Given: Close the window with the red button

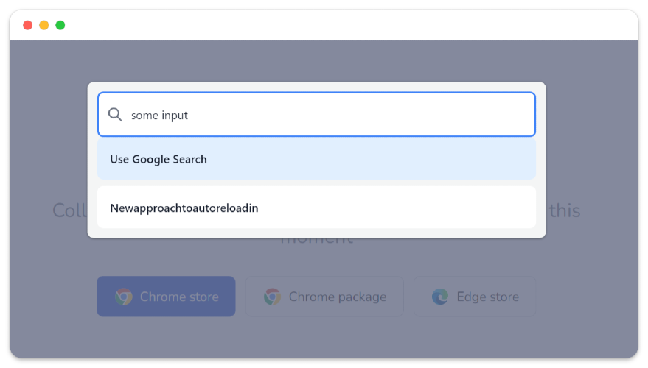Looking at the screenshot, I should point(28,25).
